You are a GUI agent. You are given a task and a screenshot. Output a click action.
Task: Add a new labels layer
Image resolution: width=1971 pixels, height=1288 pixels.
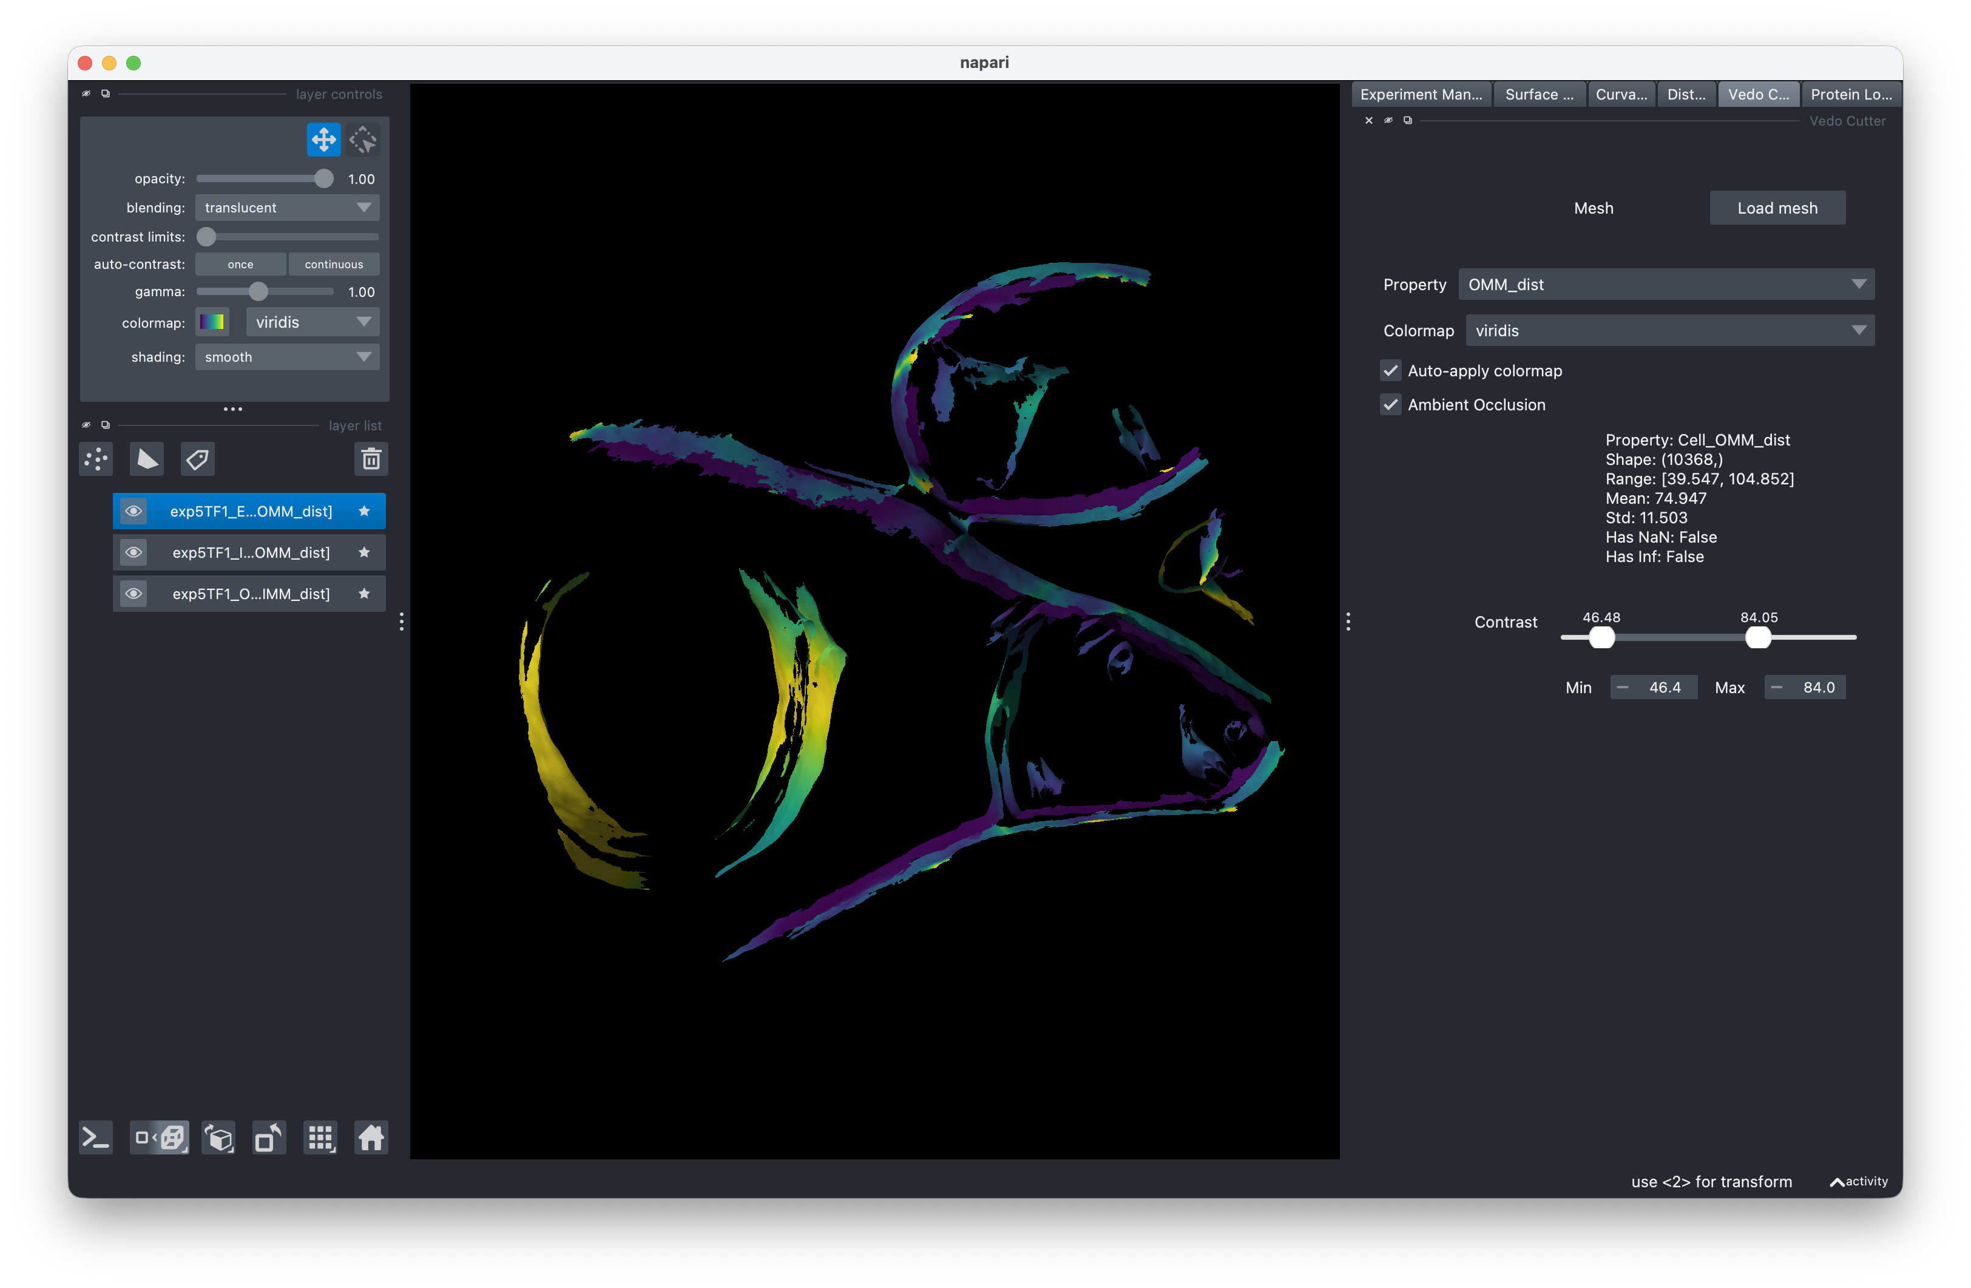tap(197, 459)
